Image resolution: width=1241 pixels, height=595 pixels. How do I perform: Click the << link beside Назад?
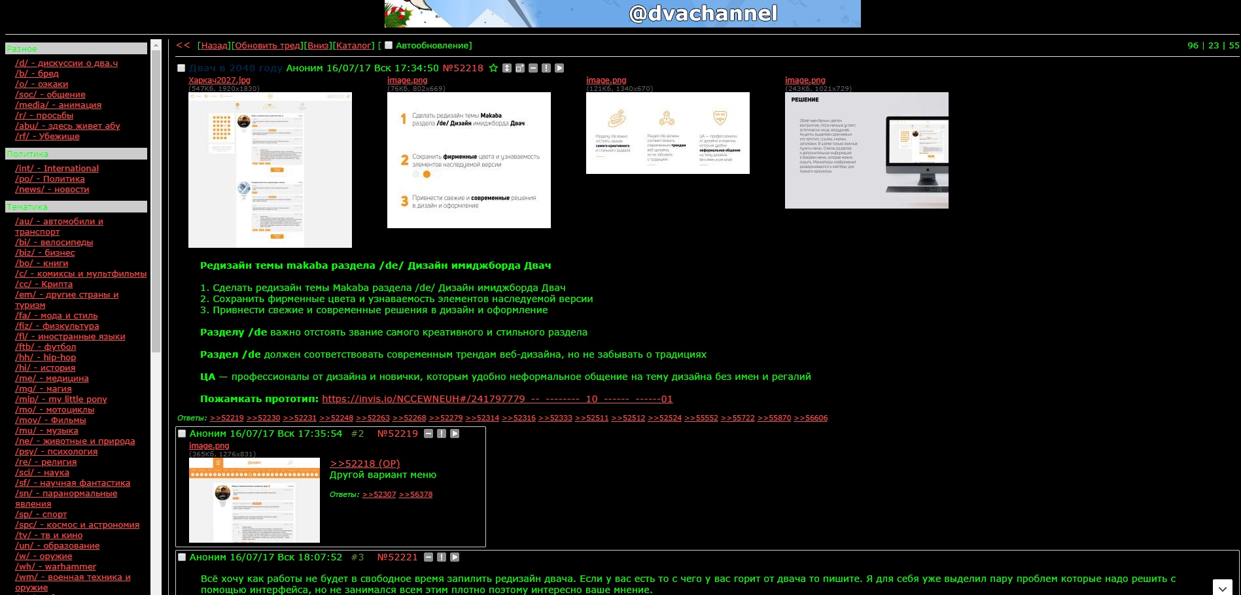[183, 45]
